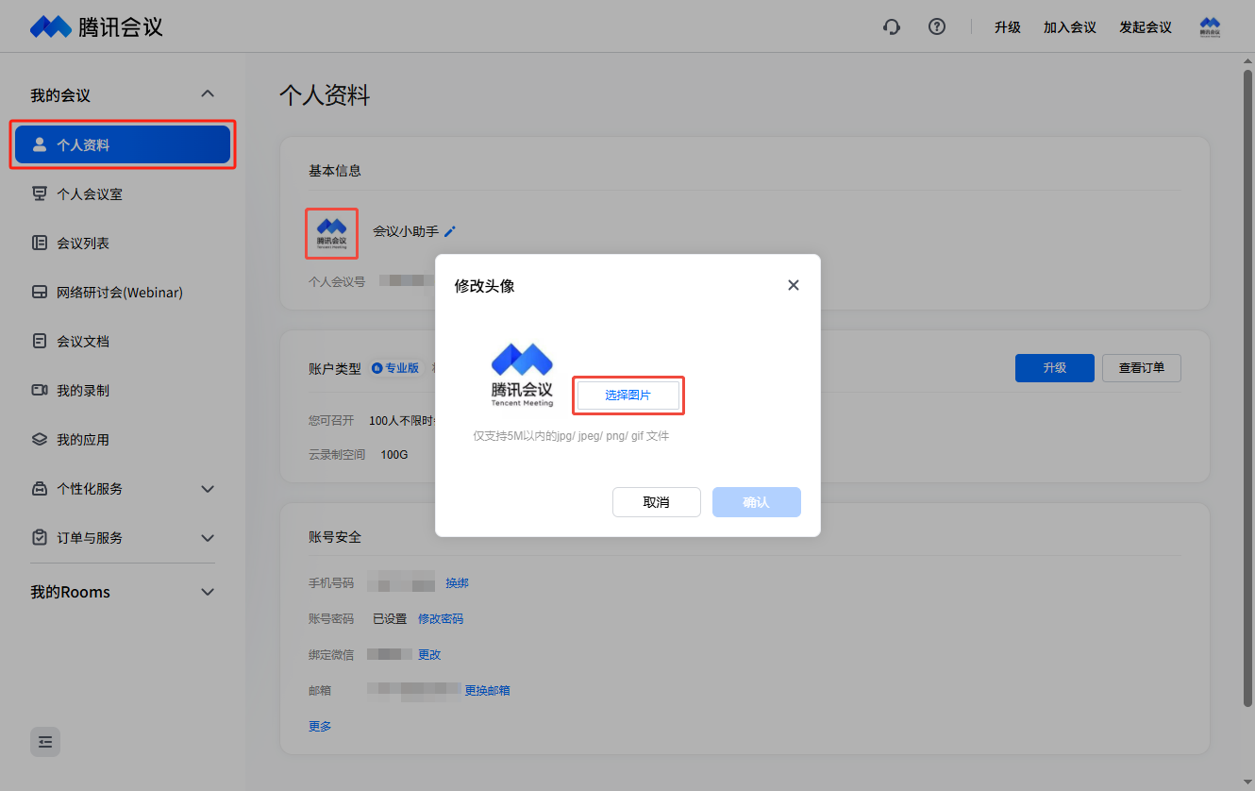Open user avatar in top right corner
The width and height of the screenshot is (1255, 791).
(x=1210, y=26)
